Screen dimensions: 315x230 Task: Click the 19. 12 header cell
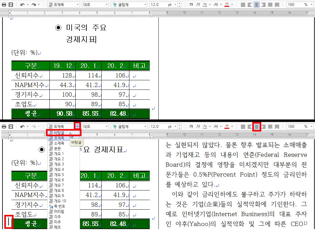tap(62, 66)
